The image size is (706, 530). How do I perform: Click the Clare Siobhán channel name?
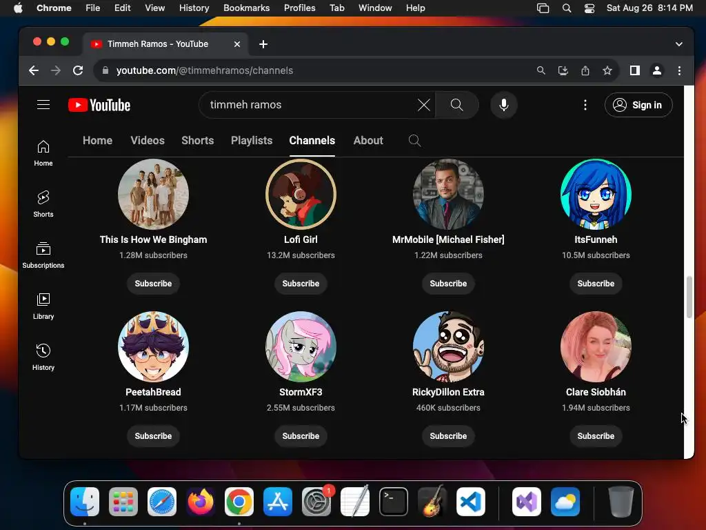[596, 392]
